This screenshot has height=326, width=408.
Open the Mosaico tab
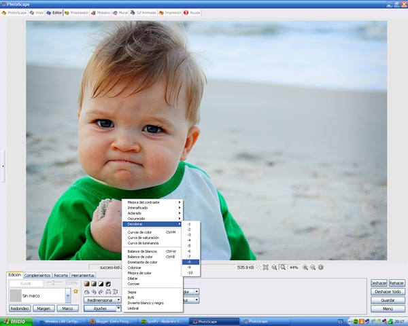point(101,13)
